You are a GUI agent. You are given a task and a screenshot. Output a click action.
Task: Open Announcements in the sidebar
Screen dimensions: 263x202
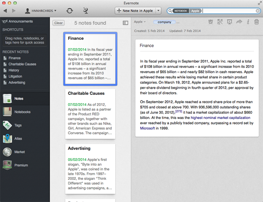point(18,21)
